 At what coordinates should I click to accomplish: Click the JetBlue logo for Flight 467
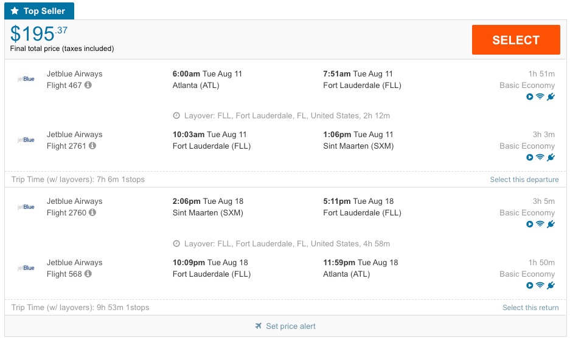26,79
